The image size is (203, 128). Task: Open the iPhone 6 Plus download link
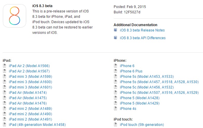[131, 71]
